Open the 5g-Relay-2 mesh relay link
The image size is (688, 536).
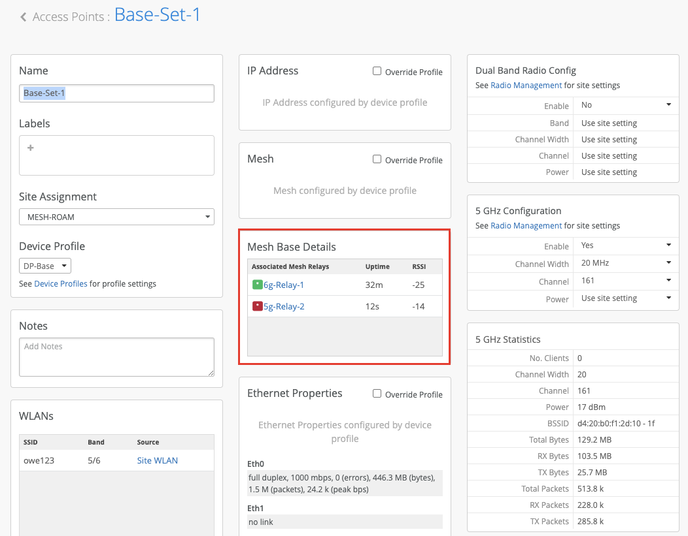pos(284,306)
